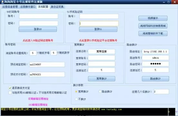Click the random digits count field
Screen dimensions: 178x116
(53, 53)
